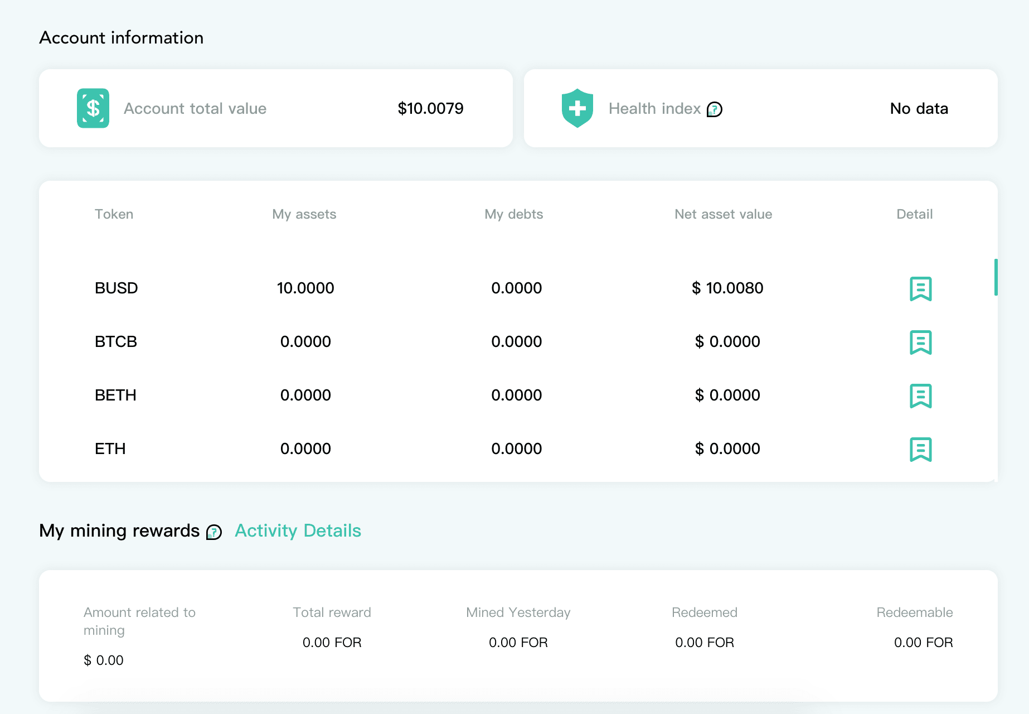The height and width of the screenshot is (714, 1029).
Task: Click the token table scrollbar thumb
Action: click(996, 277)
